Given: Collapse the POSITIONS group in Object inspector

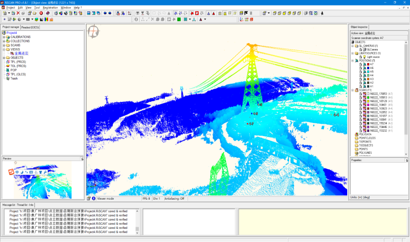Looking at the screenshot, I should click(x=352, y=61).
